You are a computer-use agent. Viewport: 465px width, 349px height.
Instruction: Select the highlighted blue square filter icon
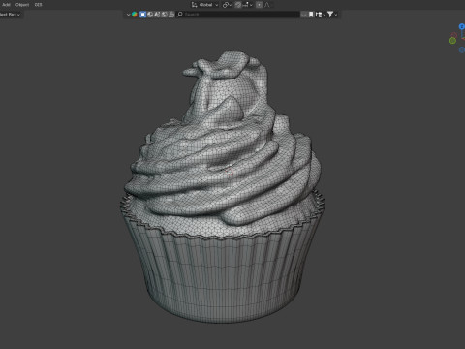point(142,15)
